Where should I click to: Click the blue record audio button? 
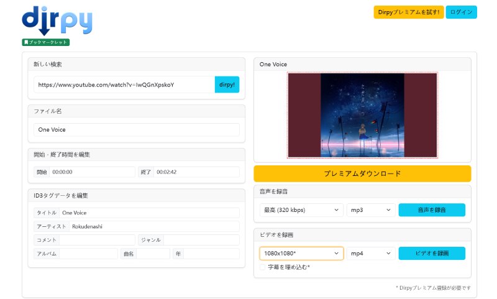(432, 210)
